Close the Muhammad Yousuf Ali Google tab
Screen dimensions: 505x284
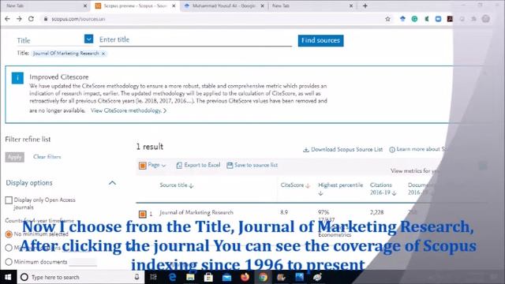262,6
